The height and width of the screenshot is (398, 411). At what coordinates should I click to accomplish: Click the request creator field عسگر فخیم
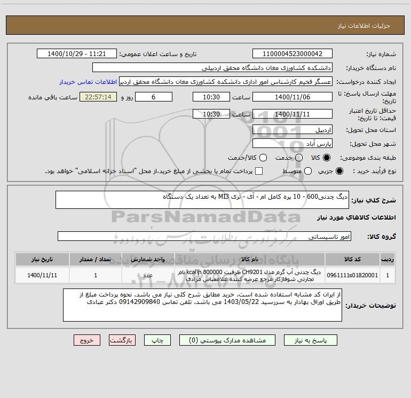click(x=226, y=82)
